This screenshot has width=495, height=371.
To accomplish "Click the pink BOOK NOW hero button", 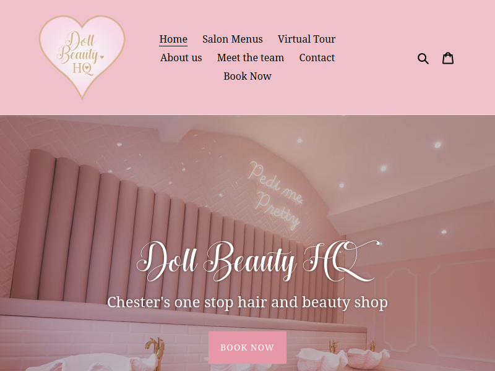I will click(x=247, y=348).
